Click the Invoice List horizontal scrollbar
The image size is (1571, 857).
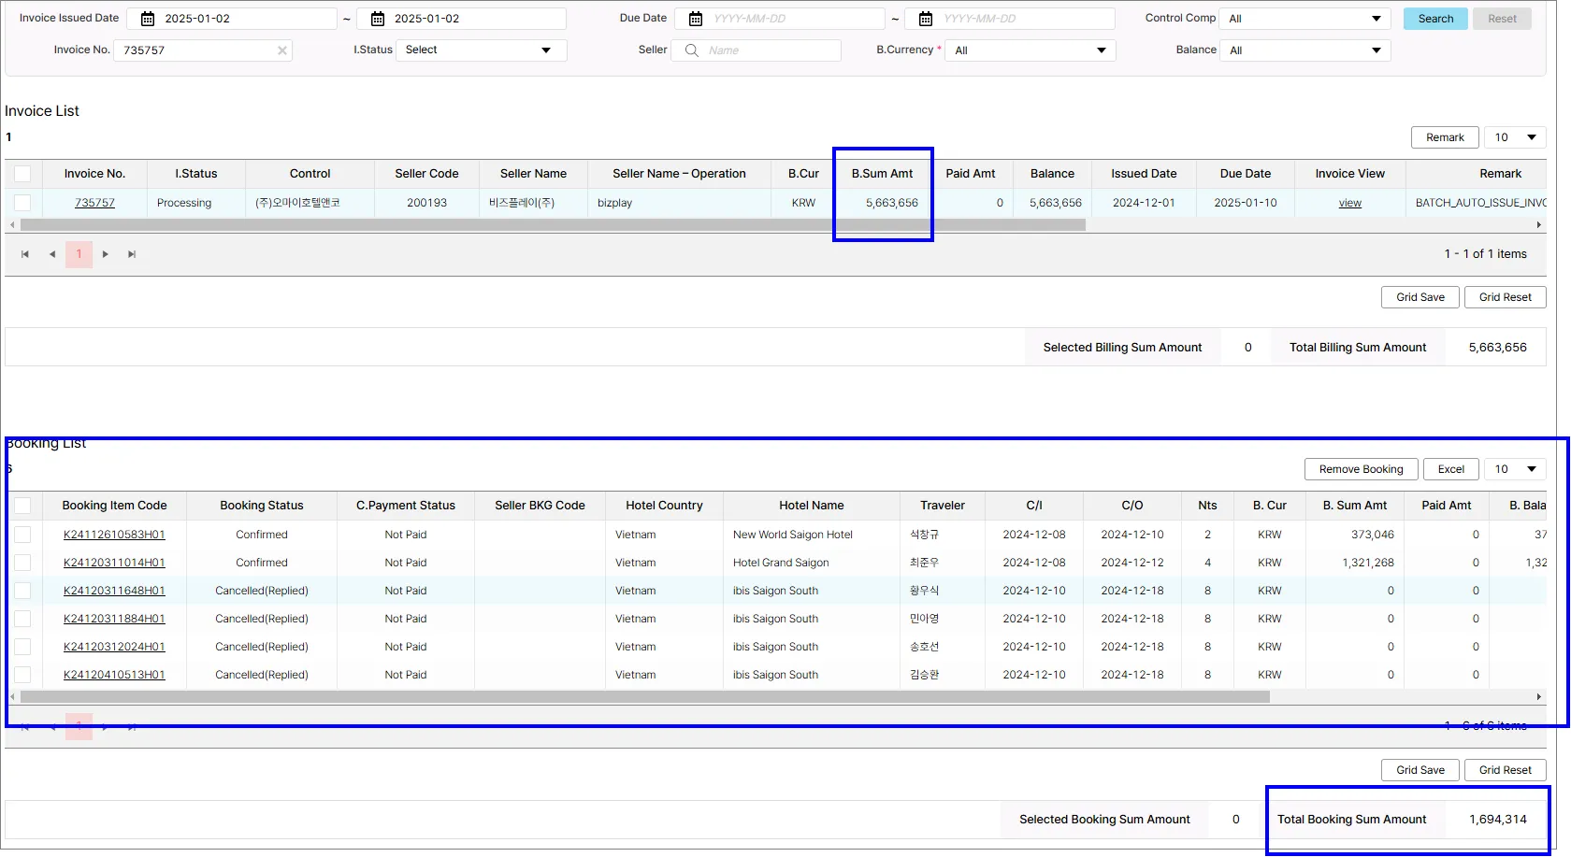tap(552, 225)
